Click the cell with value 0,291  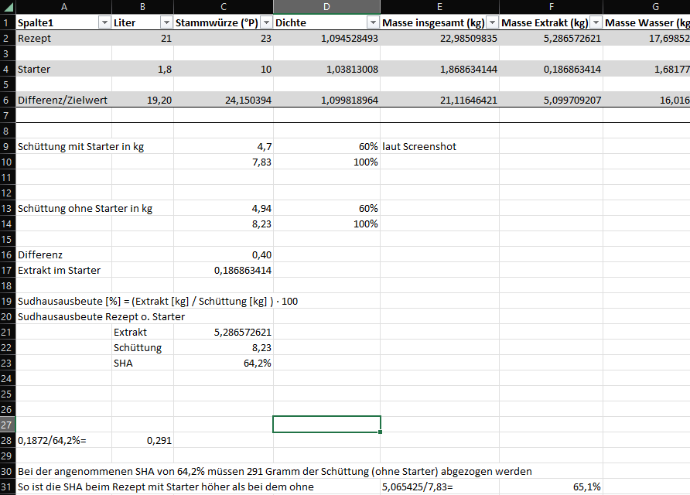pyautogui.click(x=142, y=440)
